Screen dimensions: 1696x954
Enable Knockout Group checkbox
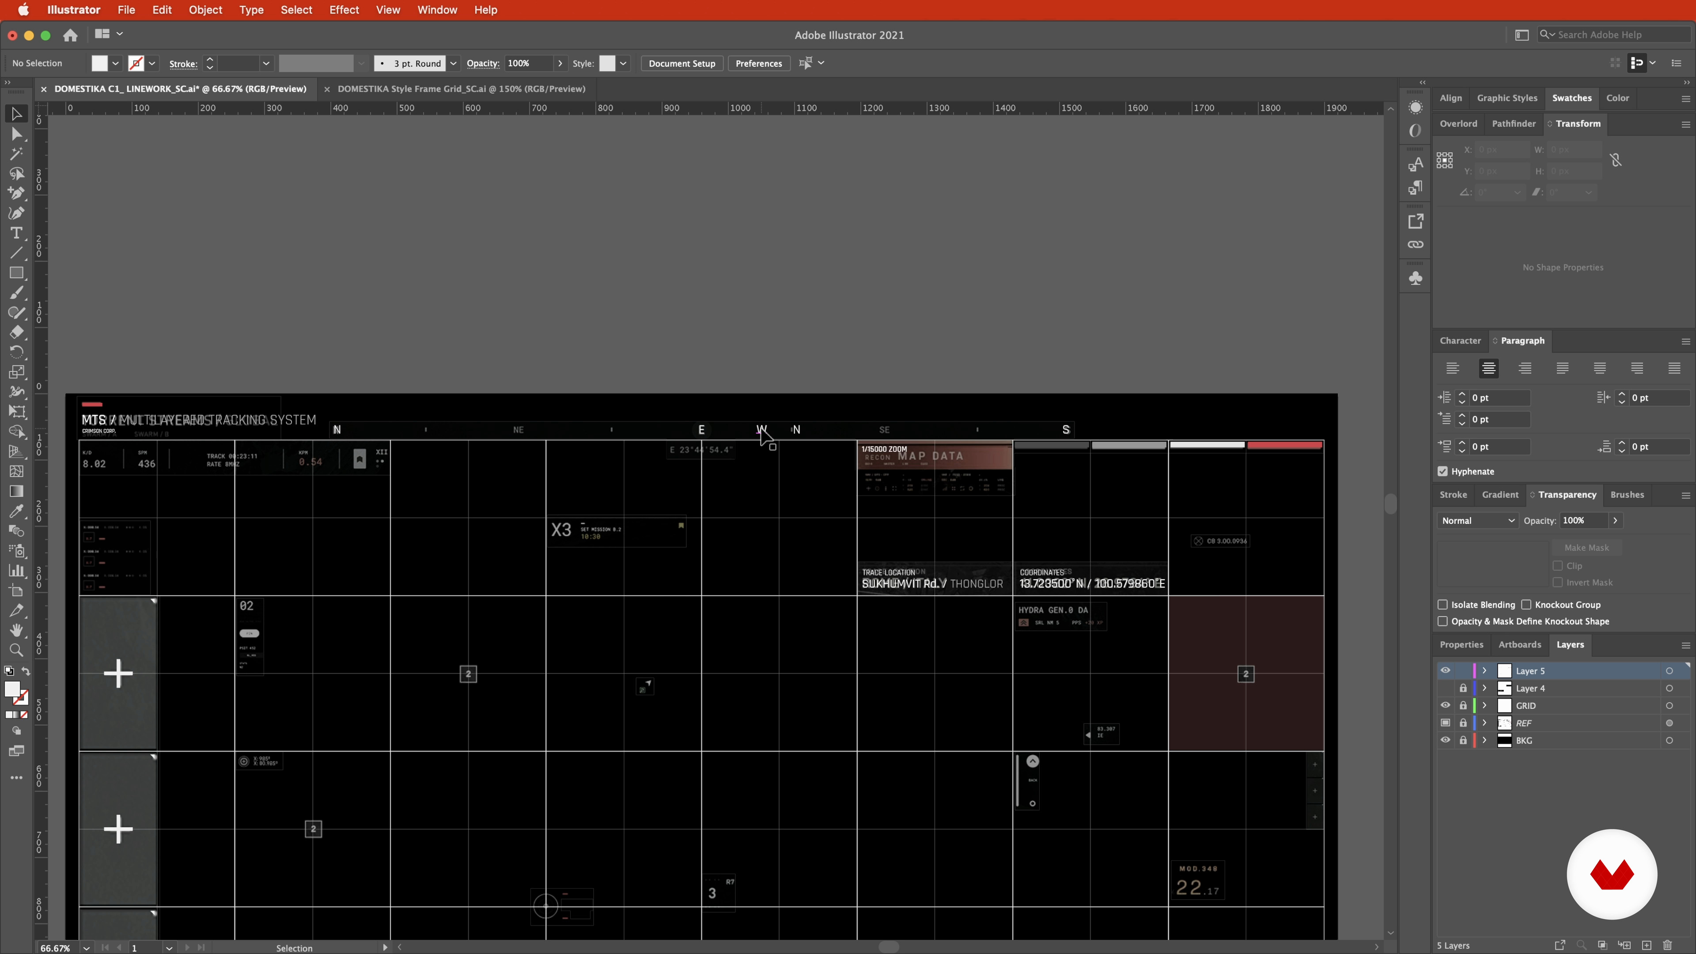(1526, 604)
